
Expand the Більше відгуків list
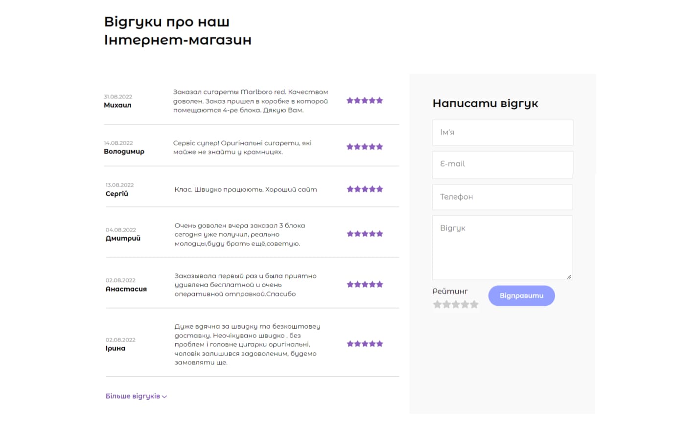133,396
